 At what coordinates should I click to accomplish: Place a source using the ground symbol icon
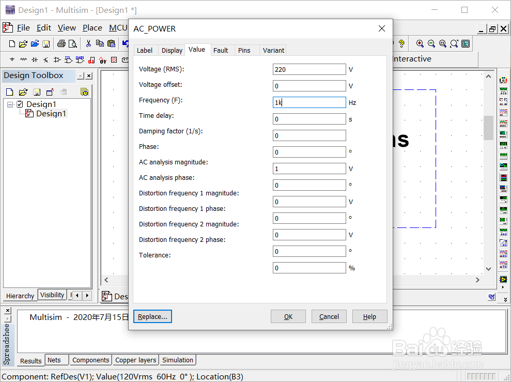pyautogui.click(x=12, y=59)
